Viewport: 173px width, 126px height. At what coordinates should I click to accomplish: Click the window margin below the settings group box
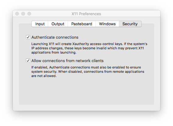coord(86,108)
